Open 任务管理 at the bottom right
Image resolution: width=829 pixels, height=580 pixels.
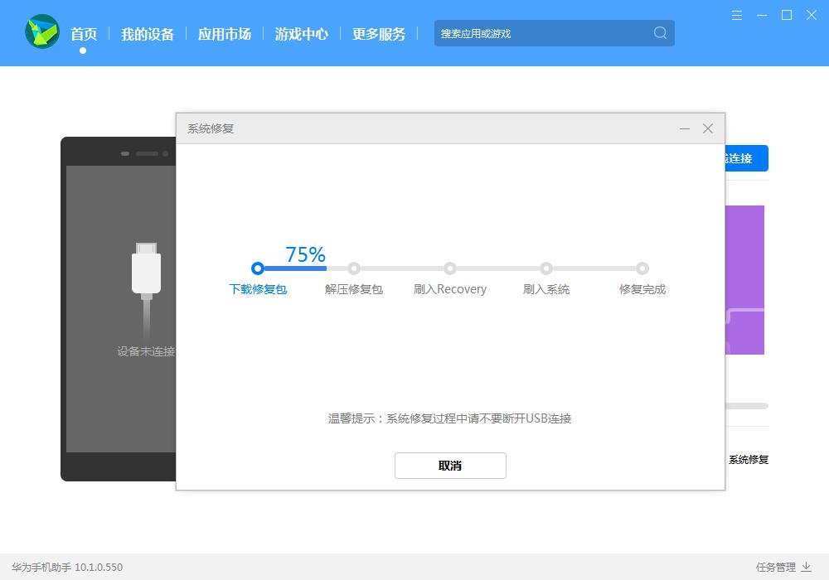(x=778, y=567)
